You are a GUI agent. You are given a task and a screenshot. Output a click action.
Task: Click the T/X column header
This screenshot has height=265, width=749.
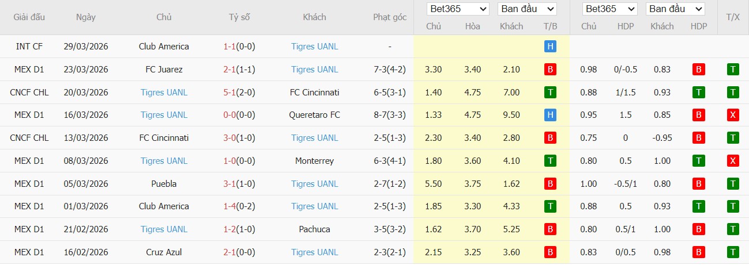pos(733,17)
